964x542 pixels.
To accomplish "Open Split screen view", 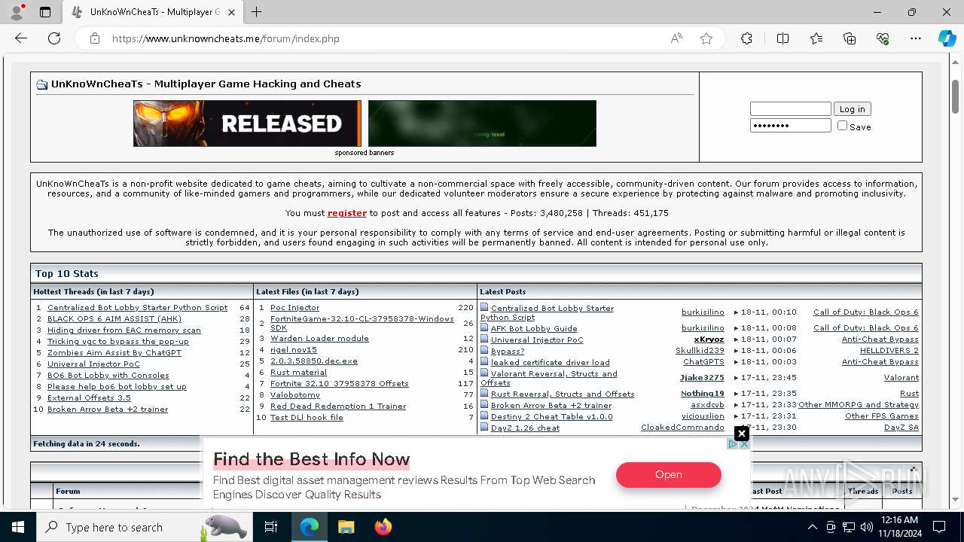I will point(782,38).
